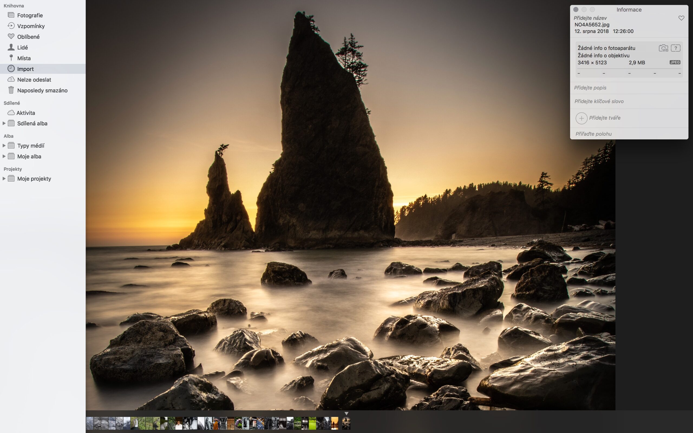693x433 pixels.
Task: Expand Typy médií disclosure triangle
Action: pos(4,146)
